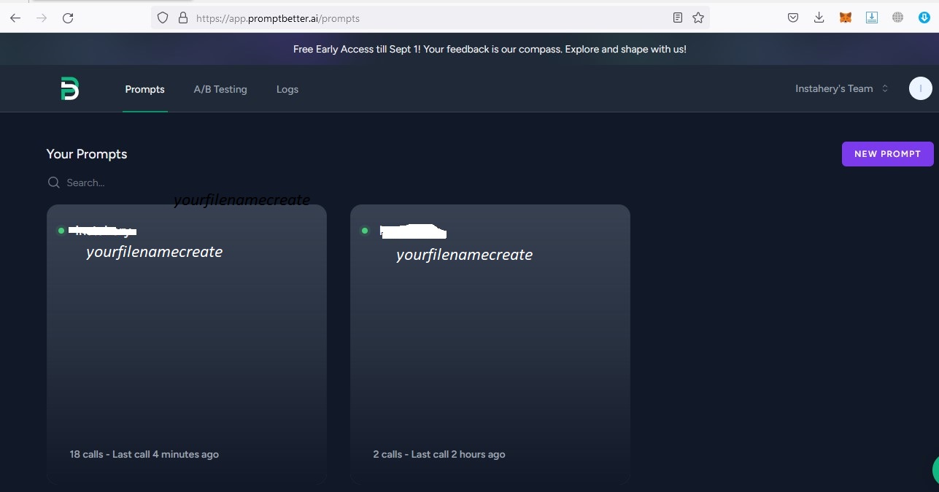Open browser downloads arrow icon
The image size is (939, 492).
tap(819, 18)
